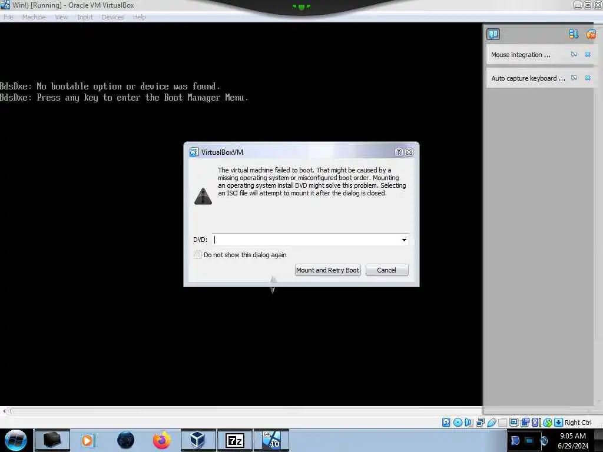Click the suppress icon on Mouse integration notification
603x452 pixels.
574,55
